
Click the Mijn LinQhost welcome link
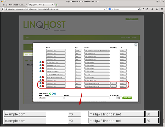click(x=132, y=37)
